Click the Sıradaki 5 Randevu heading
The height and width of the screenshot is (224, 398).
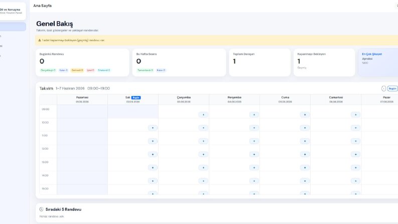(63, 209)
